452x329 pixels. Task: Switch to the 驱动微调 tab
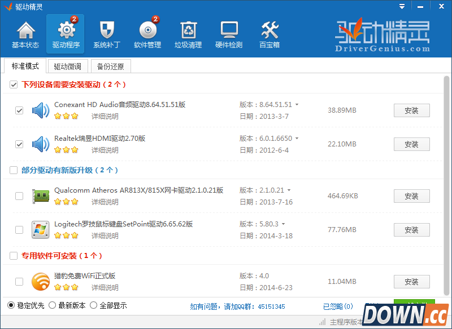point(67,66)
